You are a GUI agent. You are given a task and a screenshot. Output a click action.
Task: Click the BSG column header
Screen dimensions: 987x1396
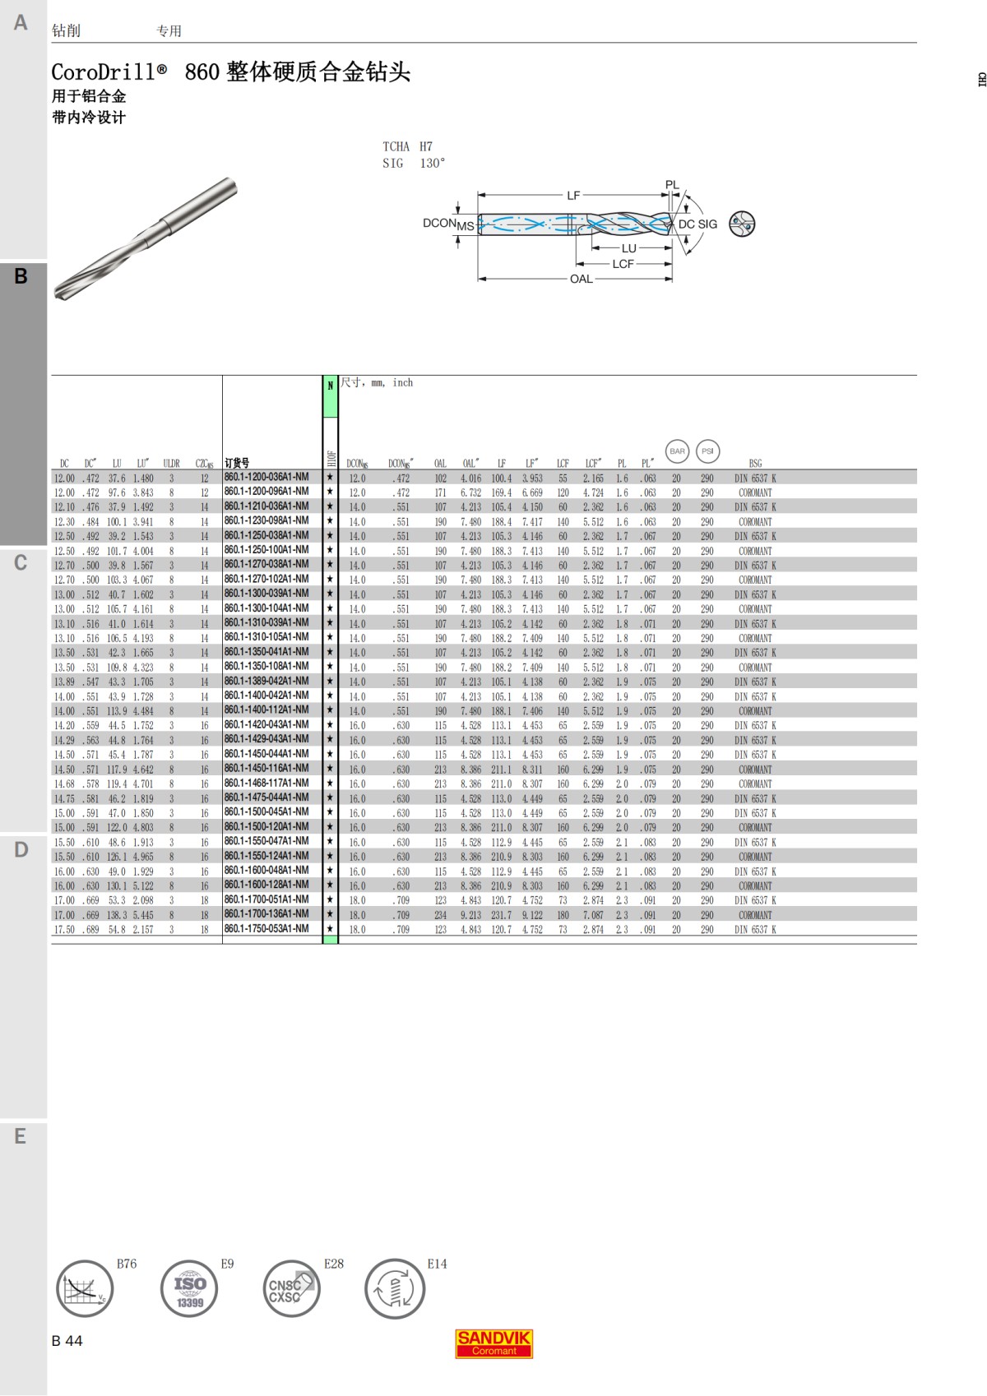click(x=755, y=464)
